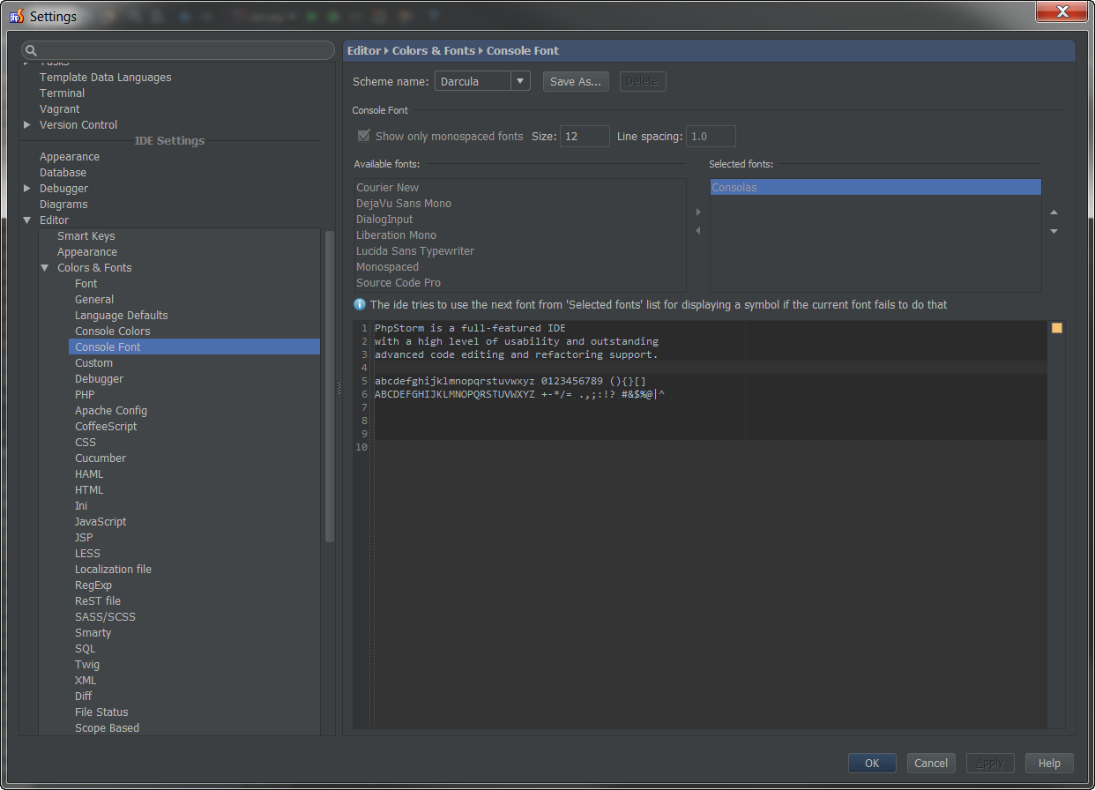Open Smart Keys under Editor

[86, 236]
